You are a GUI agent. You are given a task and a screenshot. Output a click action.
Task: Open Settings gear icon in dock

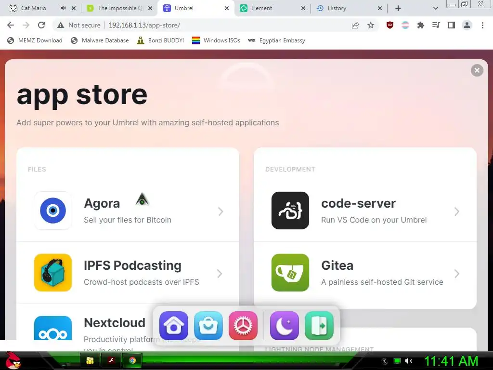click(x=243, y=326)
